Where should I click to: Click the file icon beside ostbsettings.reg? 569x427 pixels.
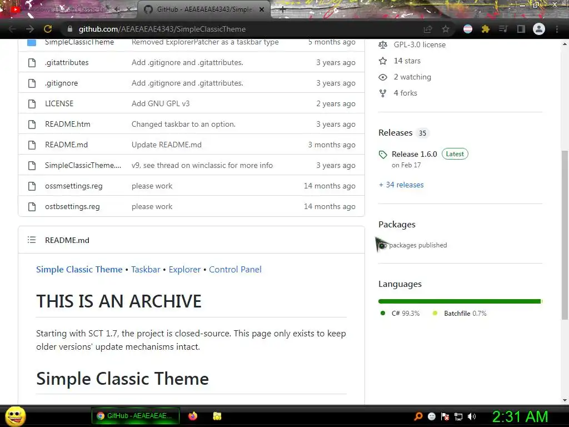pos(32,207)
